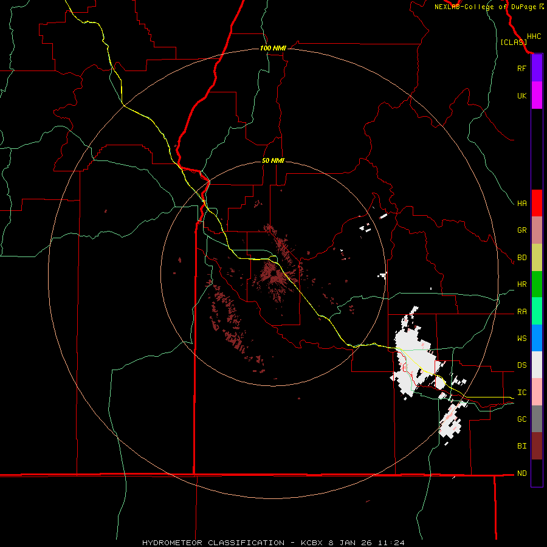This screenshot has width=547, height=547.
Task: Click the BI legend label
Action: [x=521, y=446]
